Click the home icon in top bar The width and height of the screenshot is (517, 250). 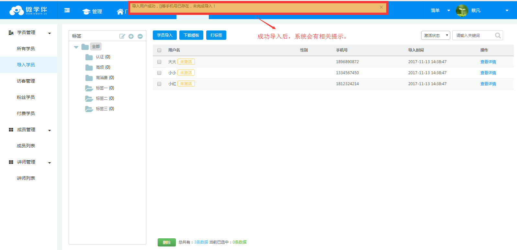click(120, 12)
